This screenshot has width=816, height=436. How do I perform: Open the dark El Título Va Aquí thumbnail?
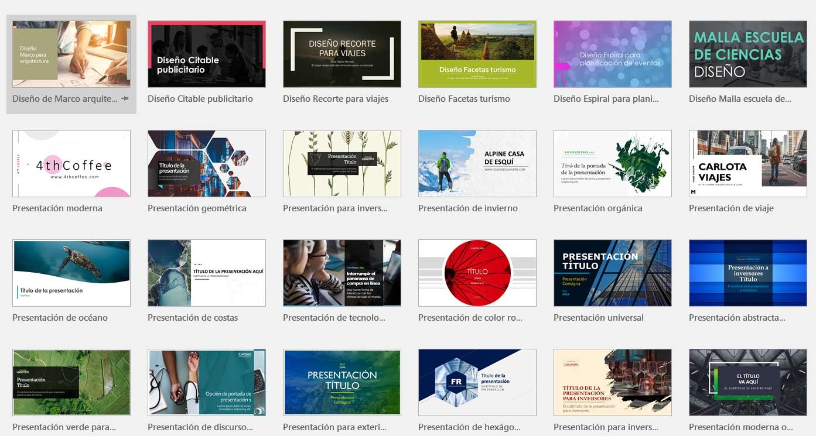pyautogui.click(x=748, y=382)
